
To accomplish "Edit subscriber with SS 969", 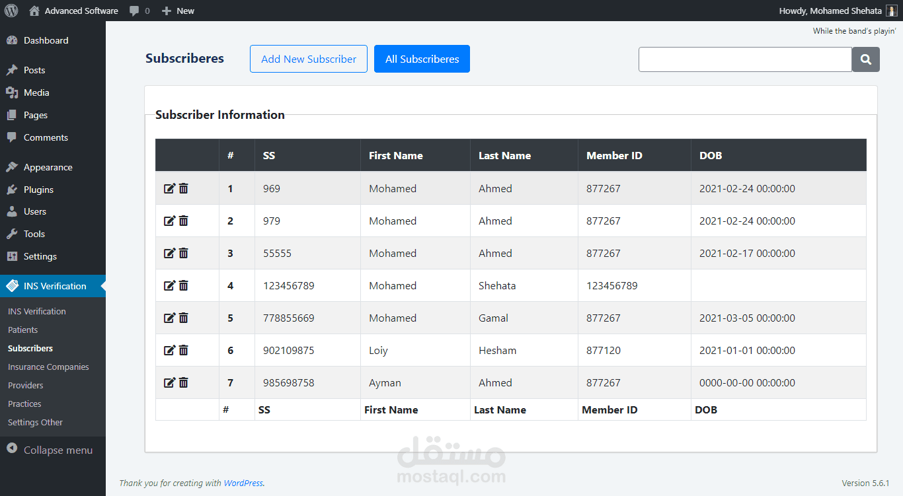I will click(169, 188).
